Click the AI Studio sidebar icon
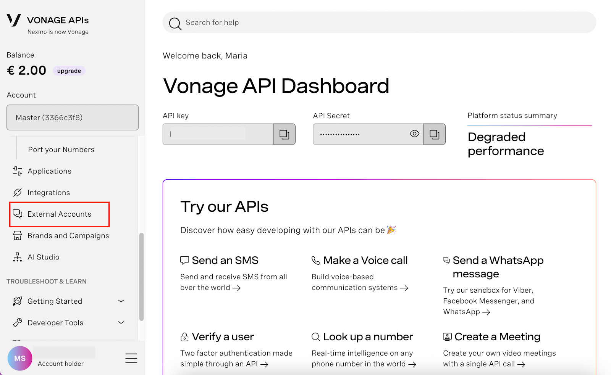The height and width of the screenshot is (375, 611). coord(18,257)
